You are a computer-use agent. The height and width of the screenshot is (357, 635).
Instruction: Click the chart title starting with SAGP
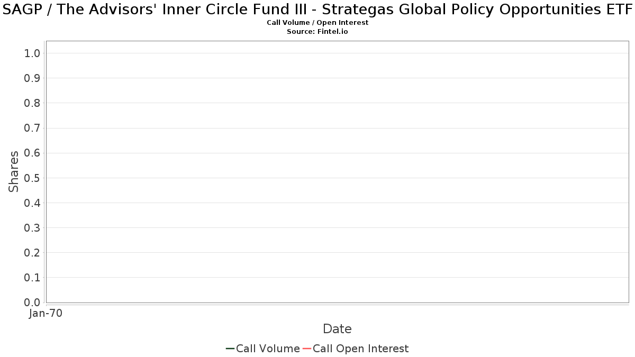(x=317, y=9)
